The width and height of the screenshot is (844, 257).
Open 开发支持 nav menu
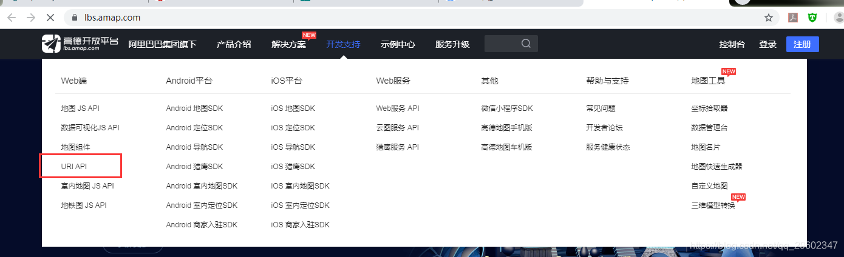(343, 44)
